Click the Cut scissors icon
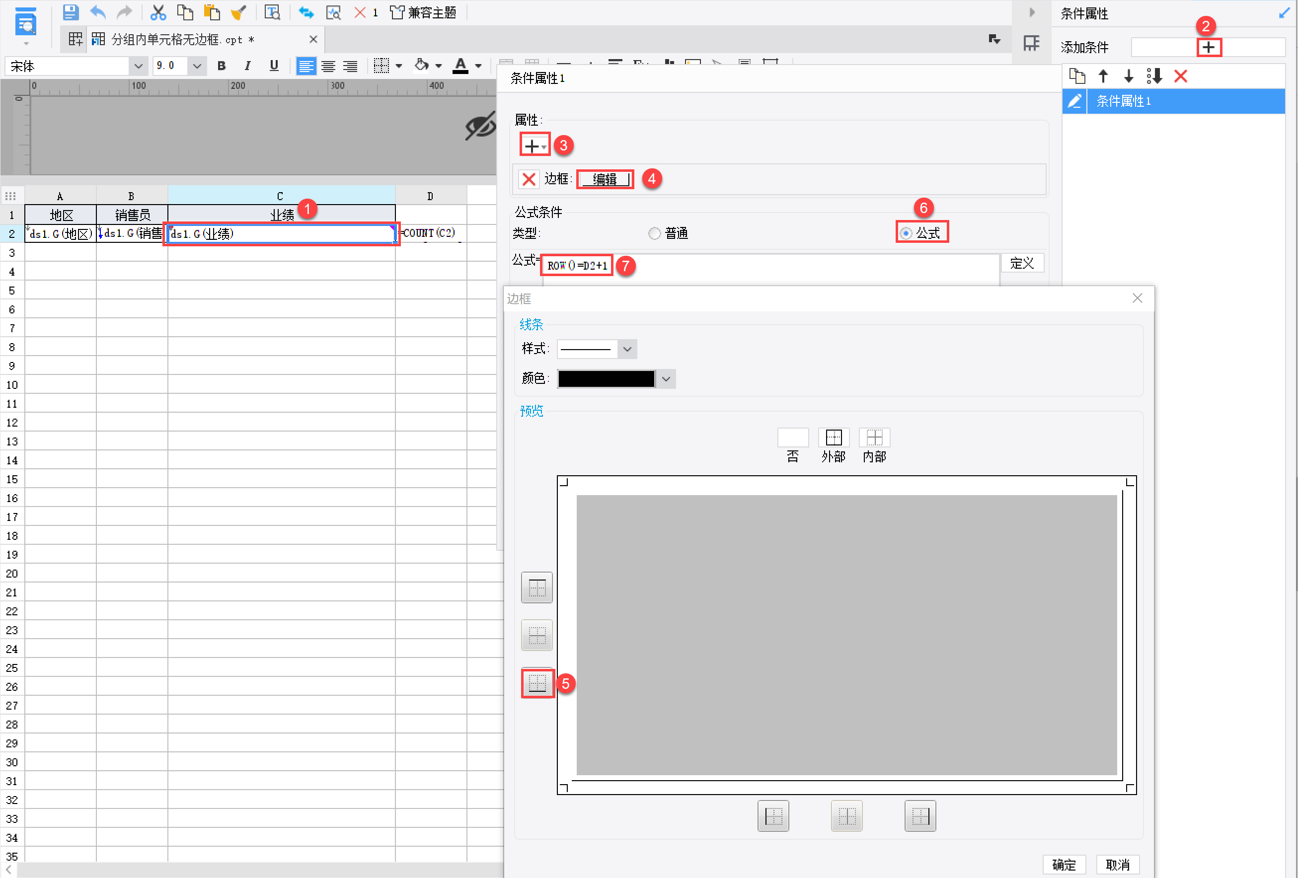The width and height of the screenshot is (1298, 878). coord(158,12)
